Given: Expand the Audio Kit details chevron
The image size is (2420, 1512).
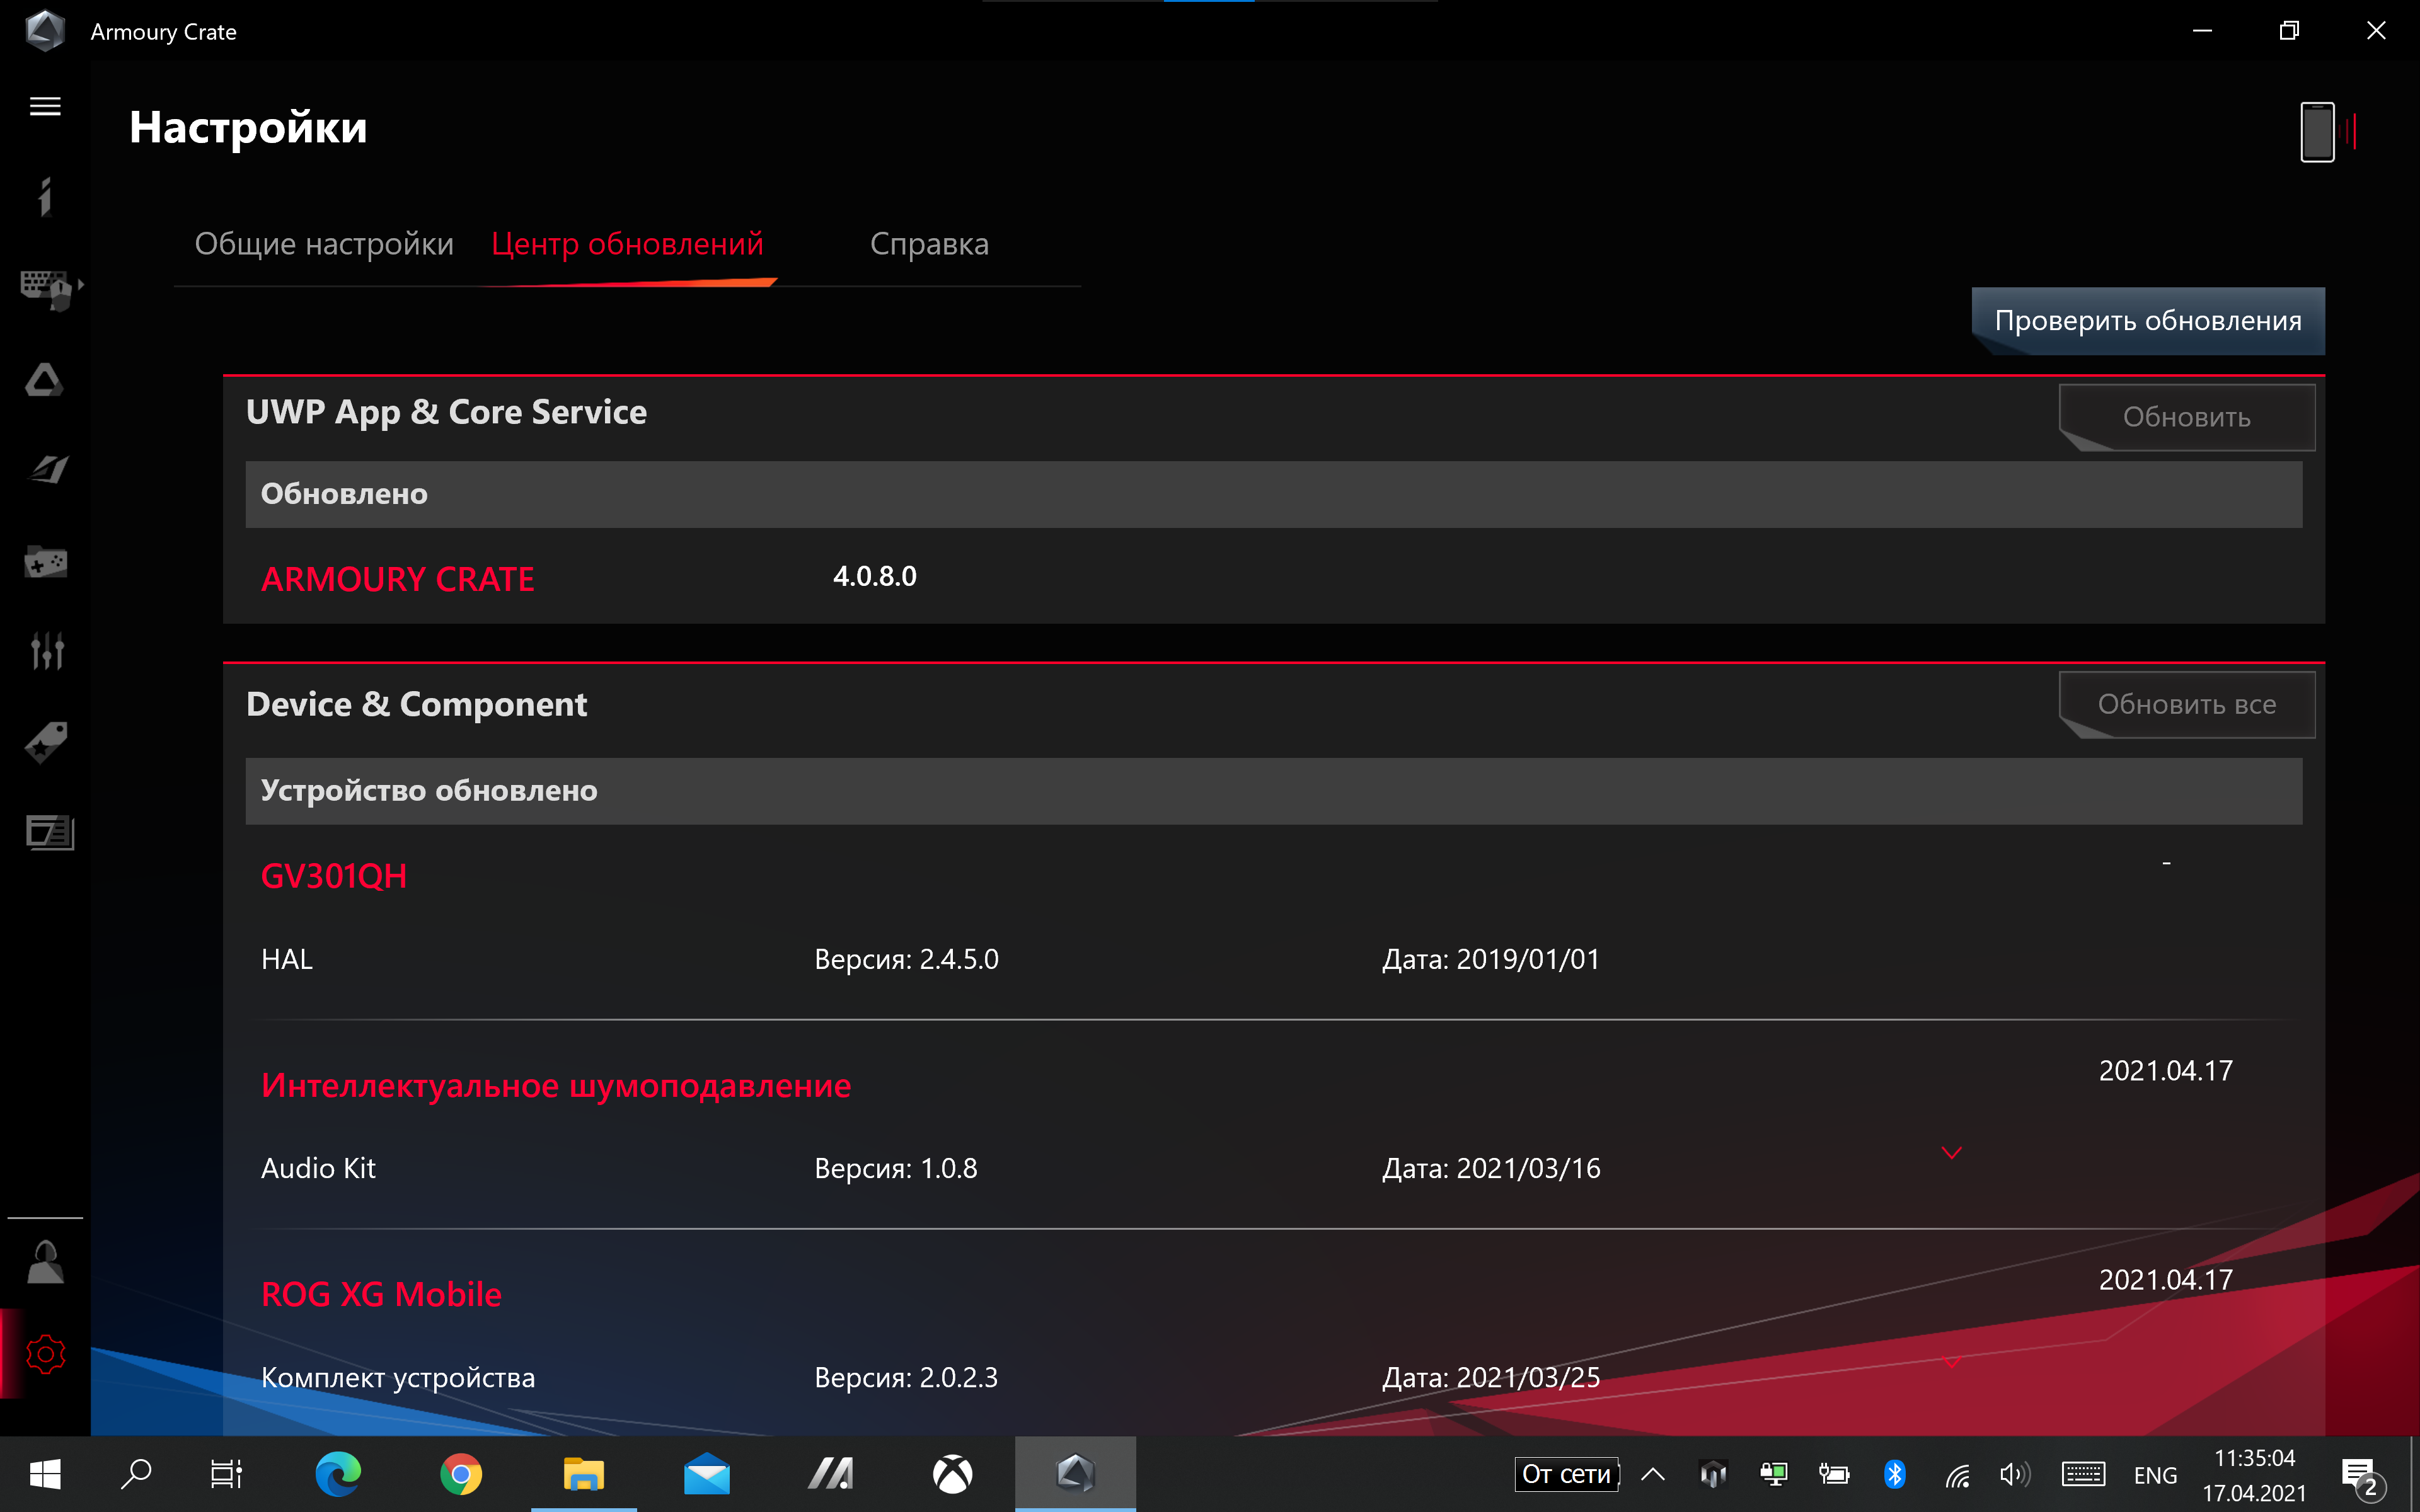Looking at the screenshot, I should pos(1951,1153).
